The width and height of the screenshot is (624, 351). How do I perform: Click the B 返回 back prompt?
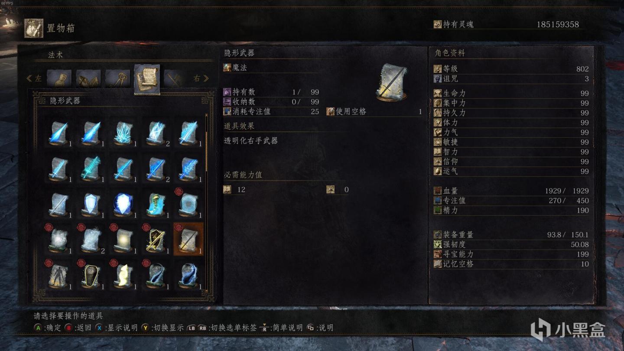pos(78,328)
